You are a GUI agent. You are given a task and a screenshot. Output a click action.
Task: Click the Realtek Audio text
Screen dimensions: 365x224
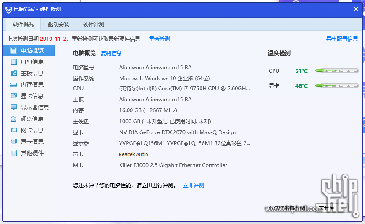pos(133,154)
